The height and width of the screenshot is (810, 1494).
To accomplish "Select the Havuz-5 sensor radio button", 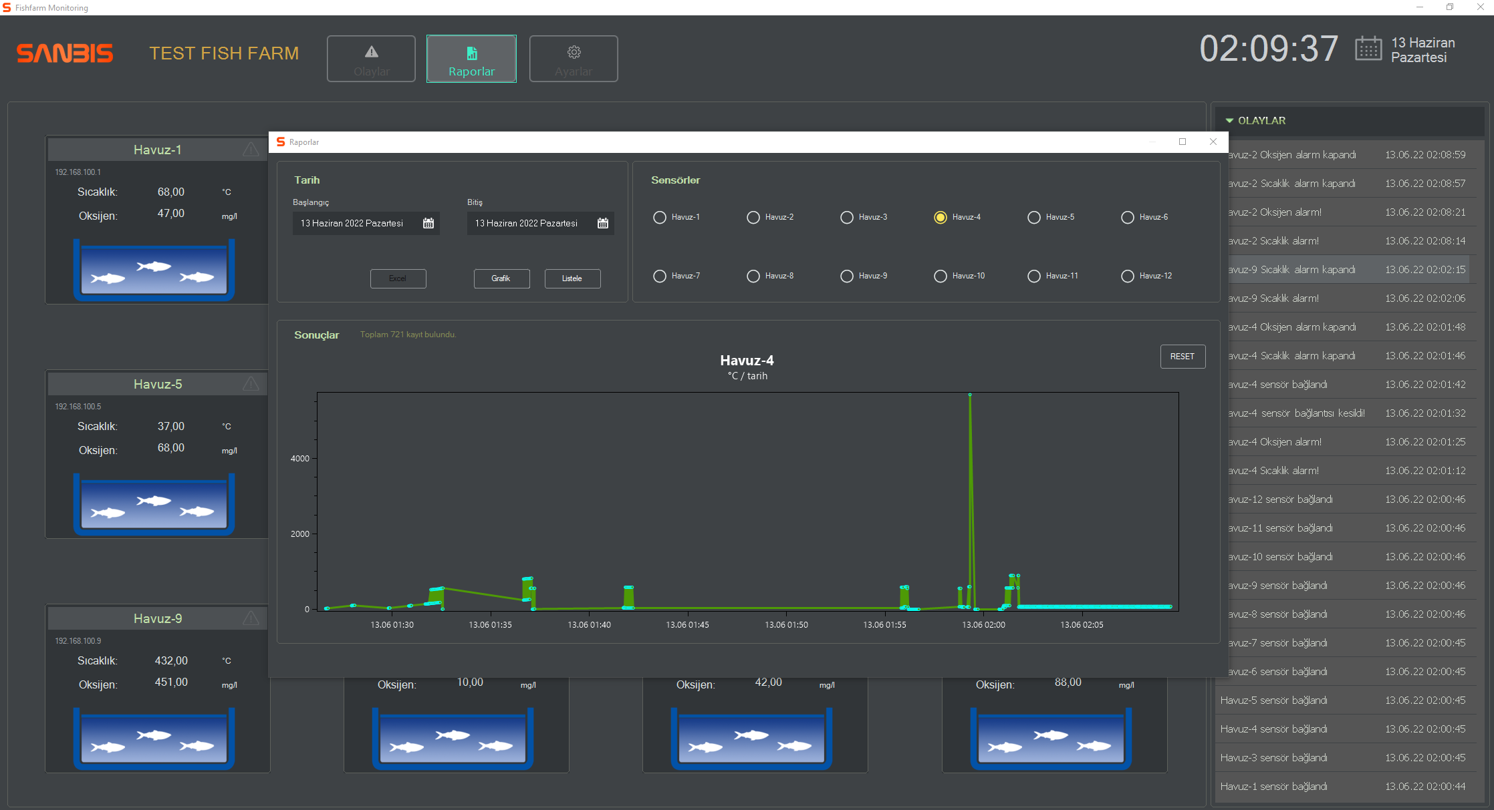I will [x=1034, y=217].
